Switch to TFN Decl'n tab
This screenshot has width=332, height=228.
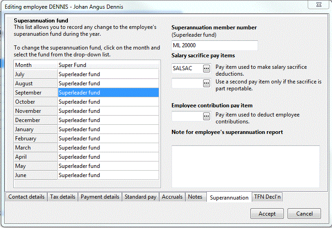tap(267, 197)
